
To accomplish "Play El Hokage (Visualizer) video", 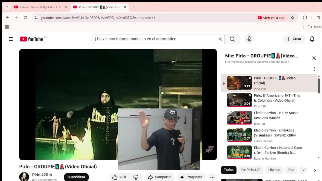I will click(269, 135).
